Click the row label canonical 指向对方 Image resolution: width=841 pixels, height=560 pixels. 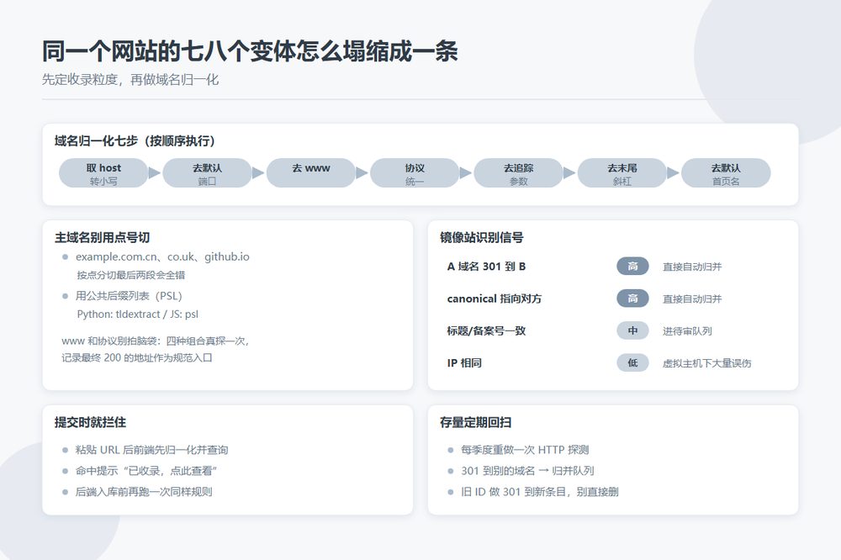coord(494,298)
